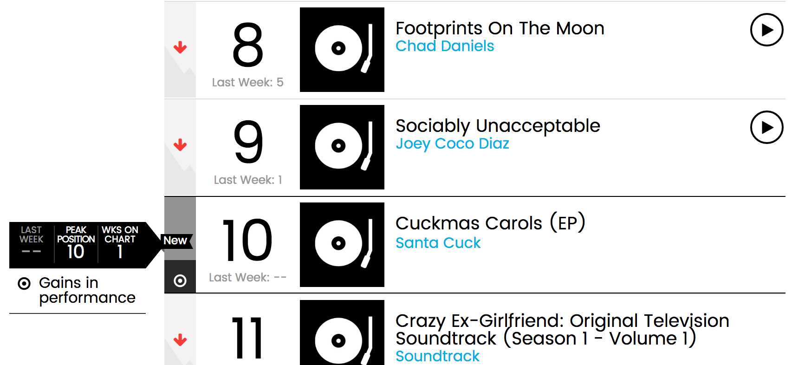This screenshot has width=792, height=365.
Task: Click the Crazy Ex-Girlfriend soundtrack title
Action: tap(562, 330)
